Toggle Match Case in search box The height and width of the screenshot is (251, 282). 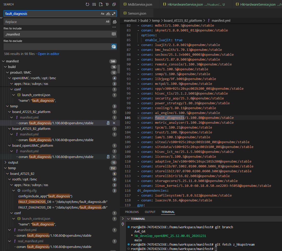coord(103,14)
